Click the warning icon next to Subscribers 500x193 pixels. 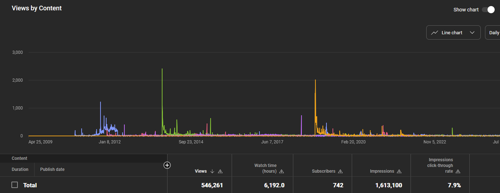pos(340,171)
